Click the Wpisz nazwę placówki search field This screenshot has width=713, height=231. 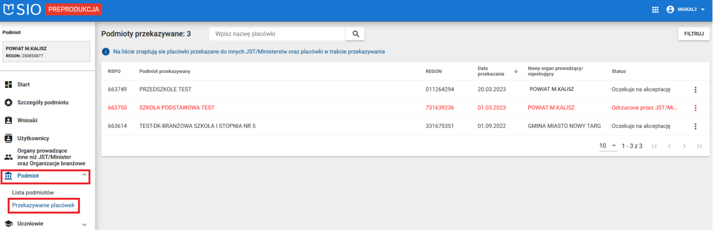coord(277,34)
